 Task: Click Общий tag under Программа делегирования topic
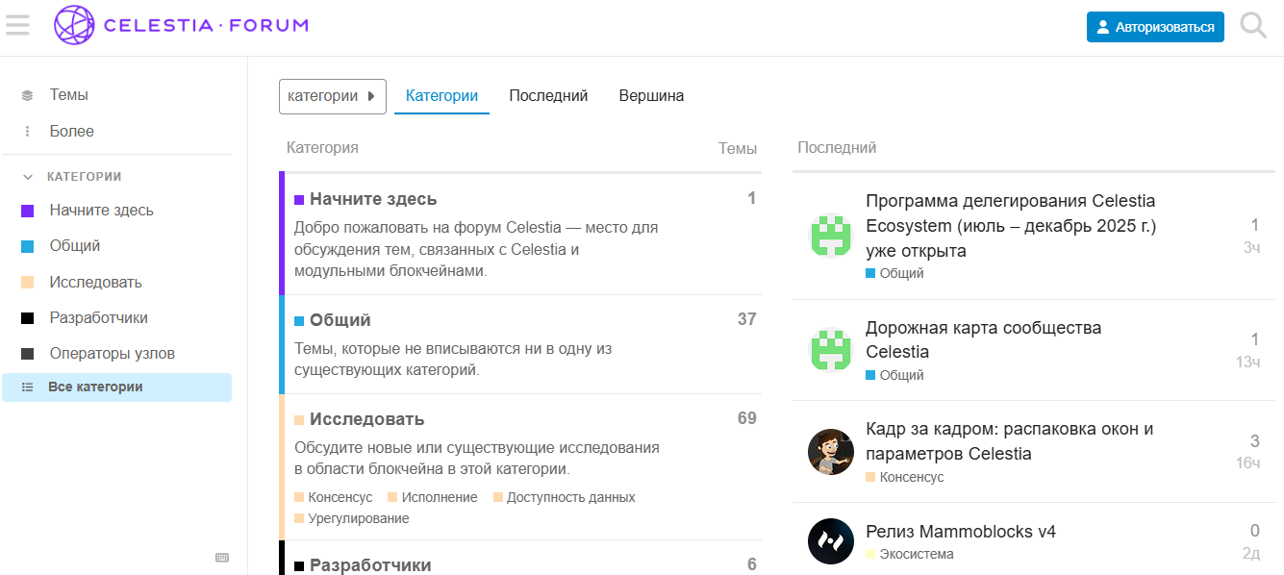pyautogui.click(x=894, y=273)
